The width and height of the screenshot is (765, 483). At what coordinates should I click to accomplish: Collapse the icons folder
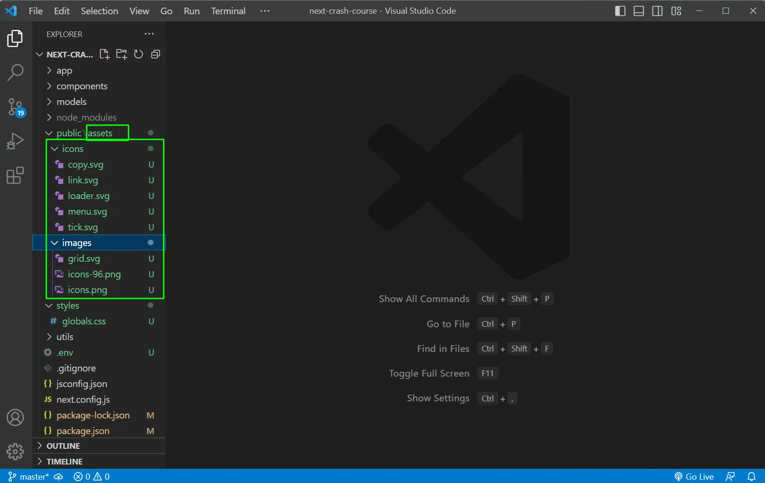(x=99, y=149)
